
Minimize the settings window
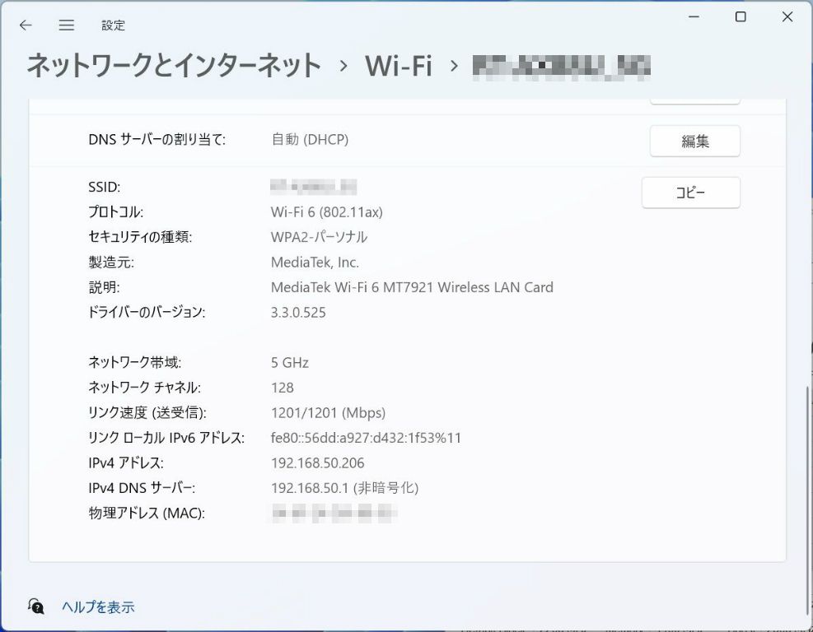(x=694, y=17)
